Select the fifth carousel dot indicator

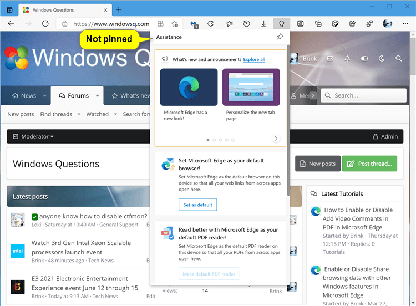[x=232, y=140]
